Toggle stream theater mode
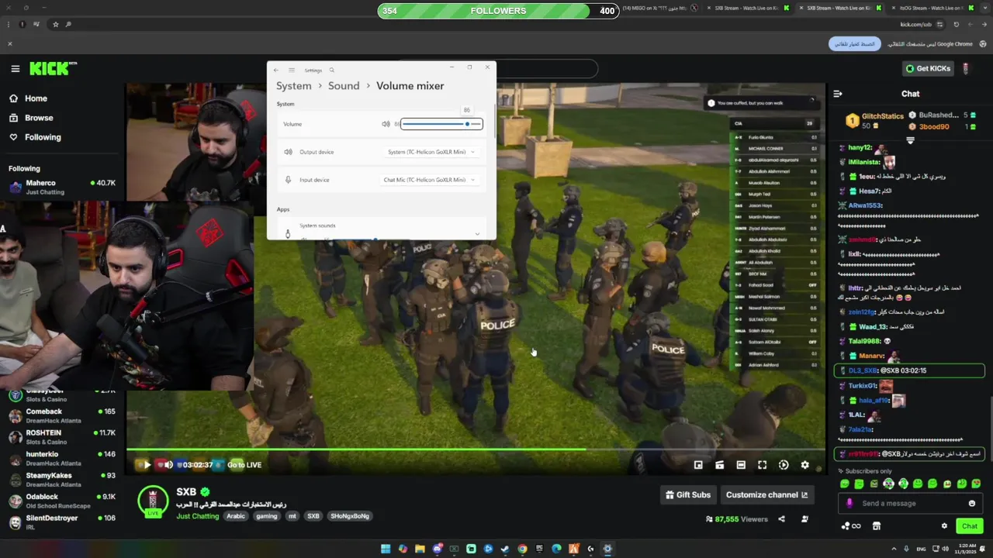 pyautogui.click(x=741, y=465)
